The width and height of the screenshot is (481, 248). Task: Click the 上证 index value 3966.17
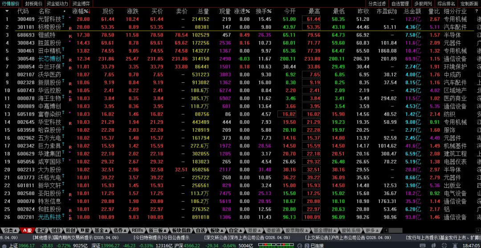click(26, 245)
